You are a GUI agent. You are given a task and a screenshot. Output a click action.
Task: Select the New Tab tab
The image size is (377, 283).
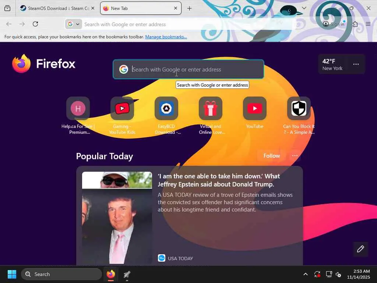click(x=140, y=8)
